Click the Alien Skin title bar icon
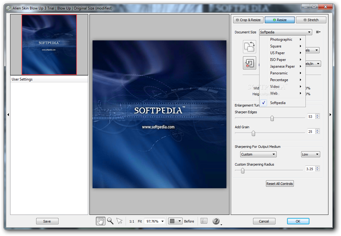341x236 pixels. coord(9,8)
